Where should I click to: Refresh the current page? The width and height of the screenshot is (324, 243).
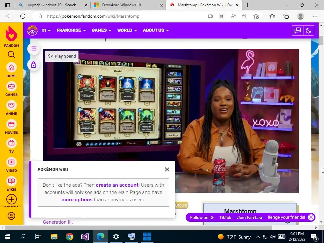tap(23, 16)
